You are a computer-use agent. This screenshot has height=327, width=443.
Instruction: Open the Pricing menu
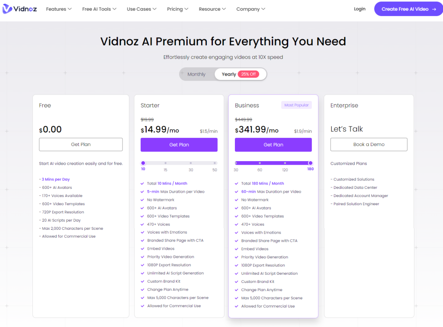(177, 9)
